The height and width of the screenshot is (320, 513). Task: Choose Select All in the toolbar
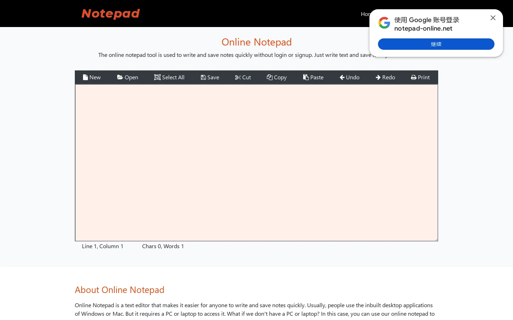(x=169, y=77)
